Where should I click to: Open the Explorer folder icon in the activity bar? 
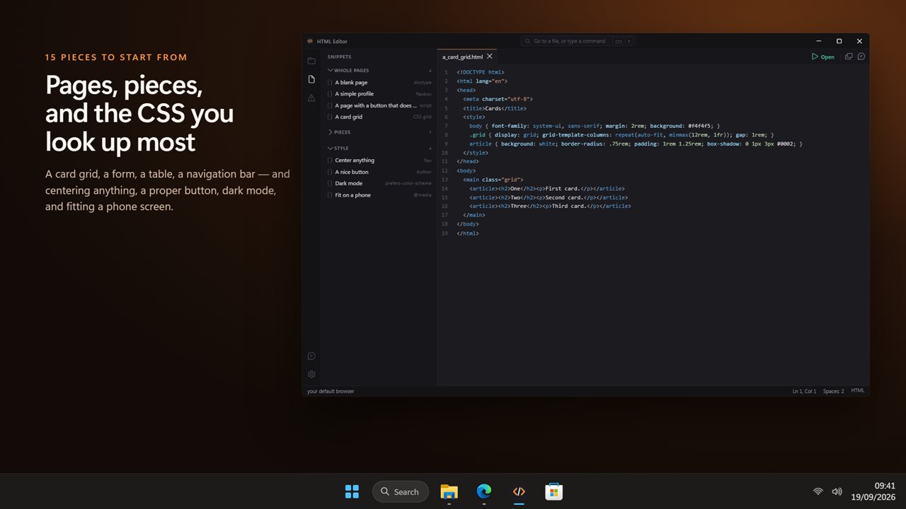click(311, 61)
